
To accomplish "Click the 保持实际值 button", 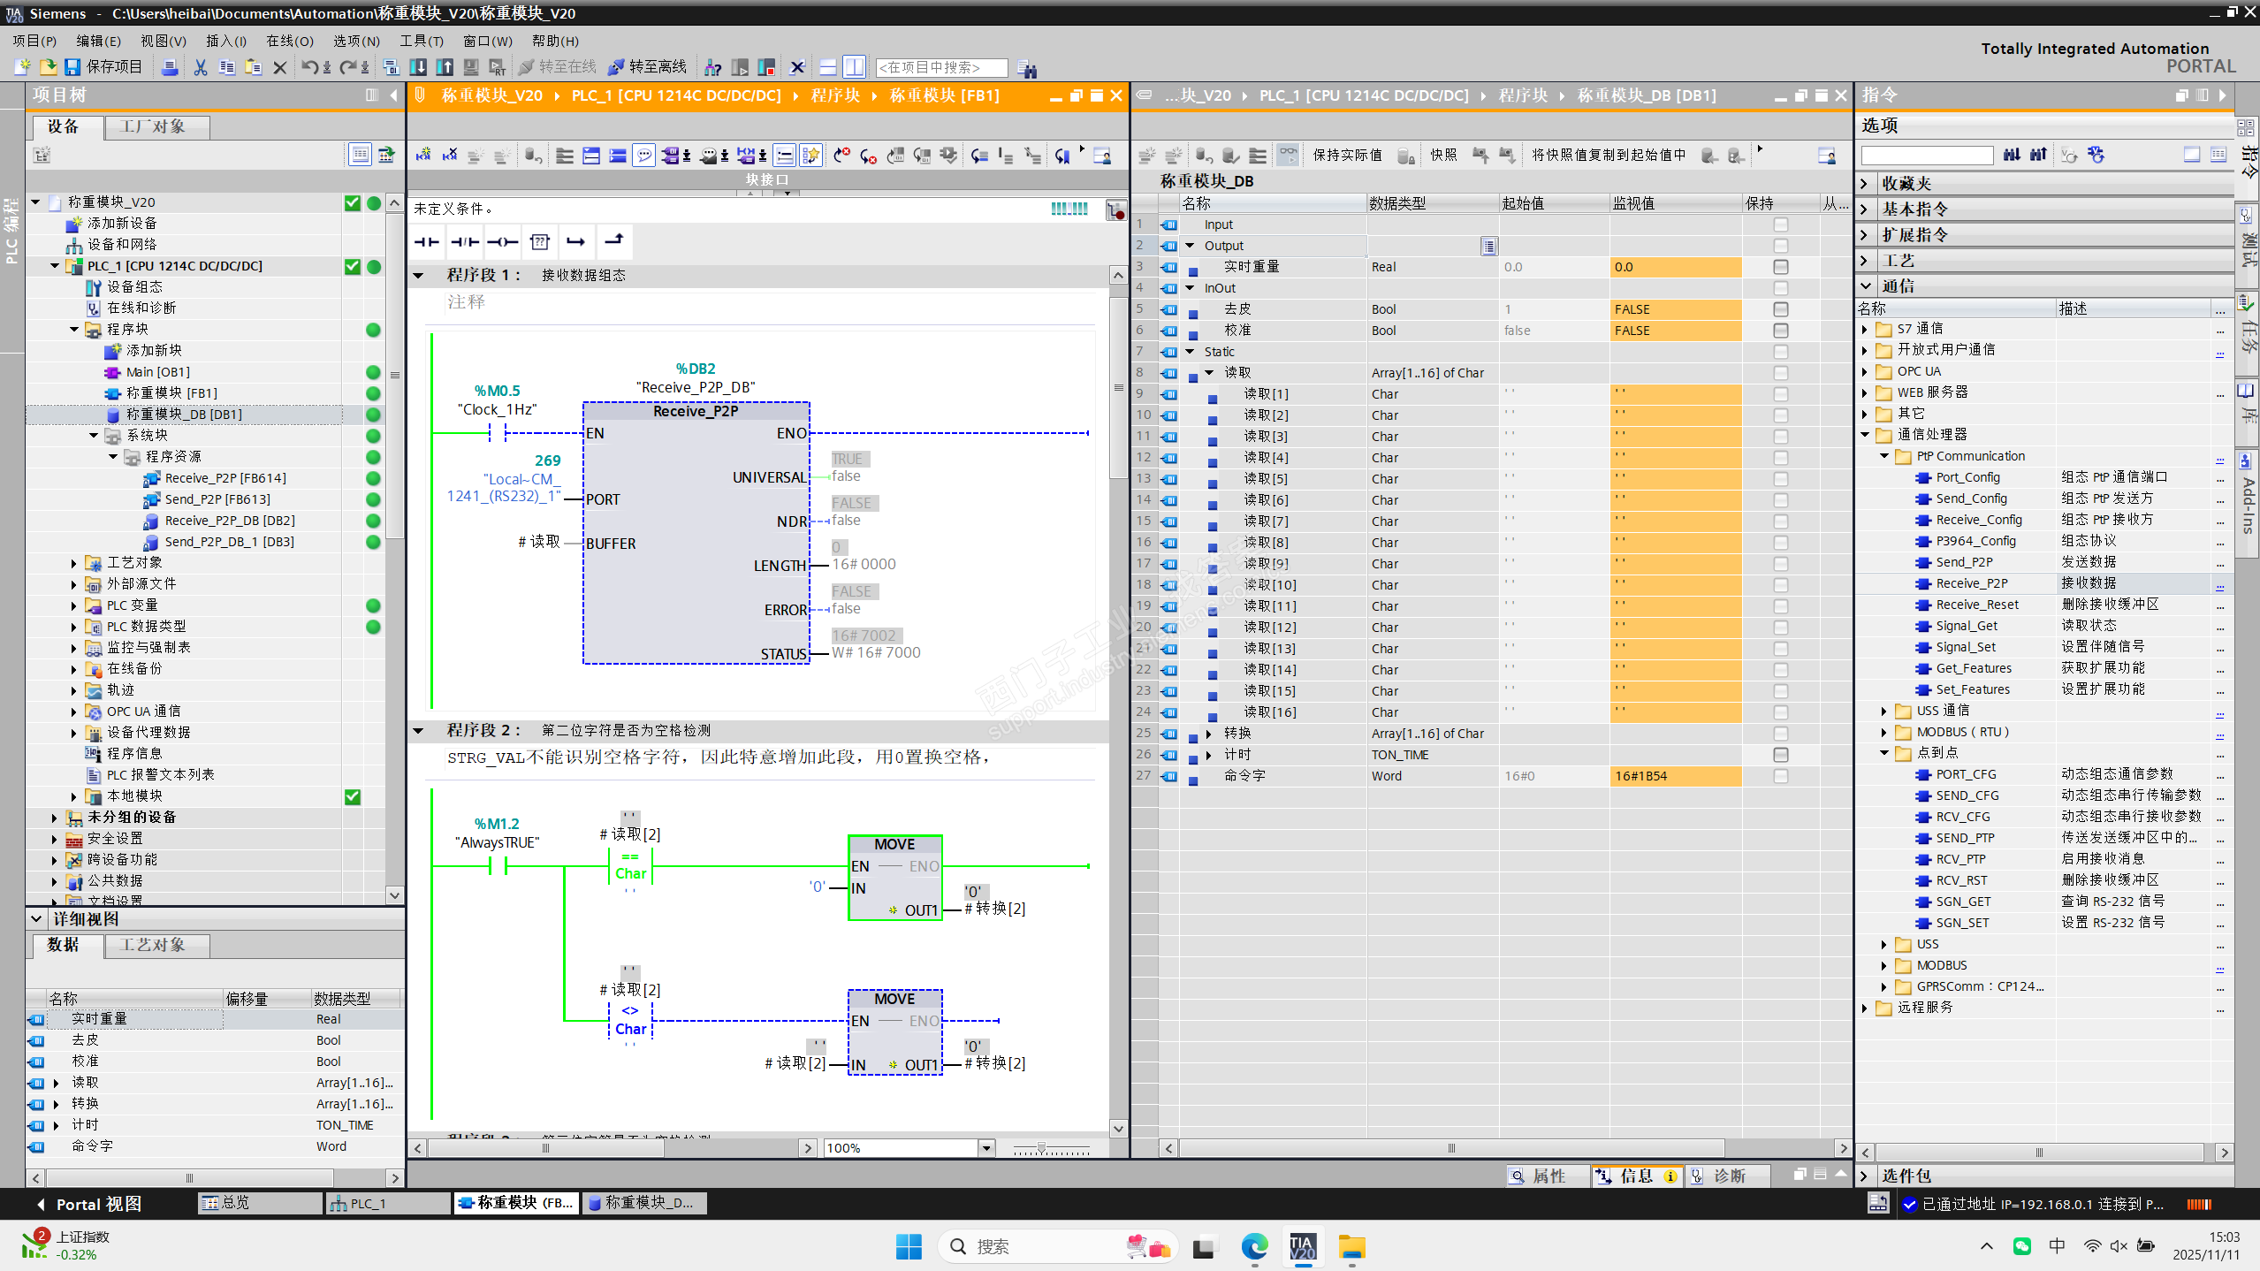I will tap(1346, 156).
